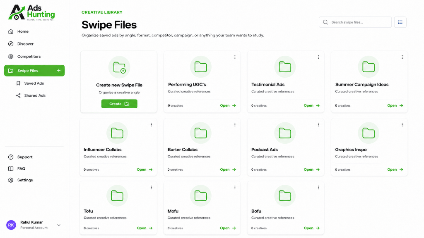The image size is (424, 238).
Task: Toggle list view layout button
Action: point(400,22)
